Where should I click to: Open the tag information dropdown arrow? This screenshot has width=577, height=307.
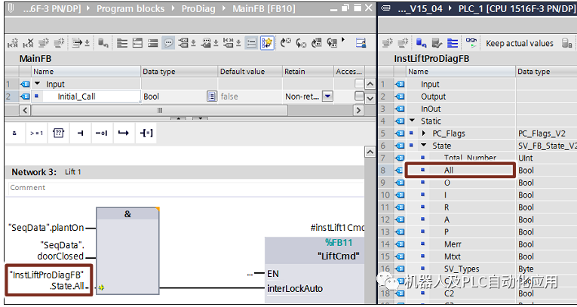[216, 44]
